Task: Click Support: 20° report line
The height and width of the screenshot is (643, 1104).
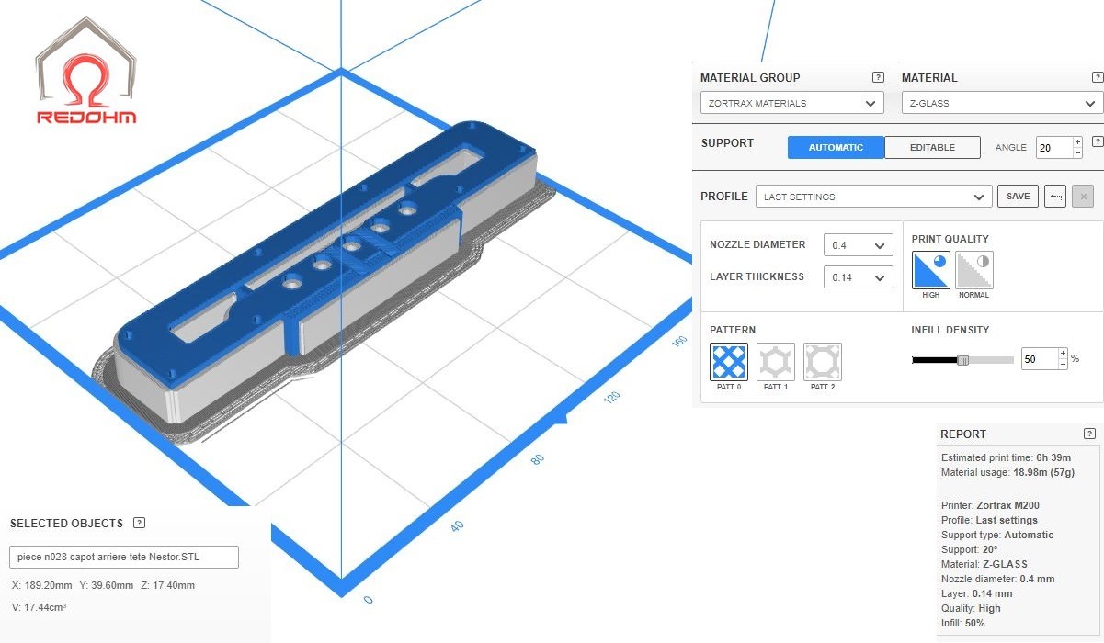Action: point(970,549)
